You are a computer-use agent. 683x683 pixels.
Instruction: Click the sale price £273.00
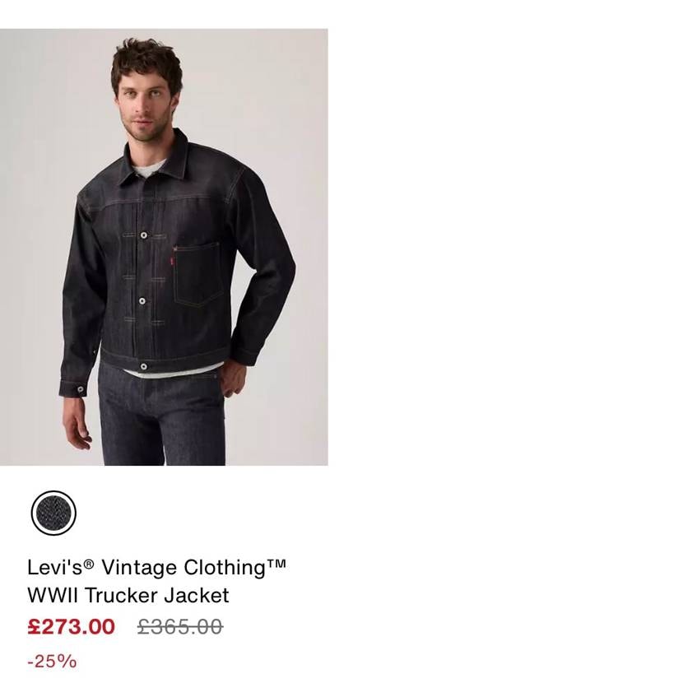click(x=72, y=627)
